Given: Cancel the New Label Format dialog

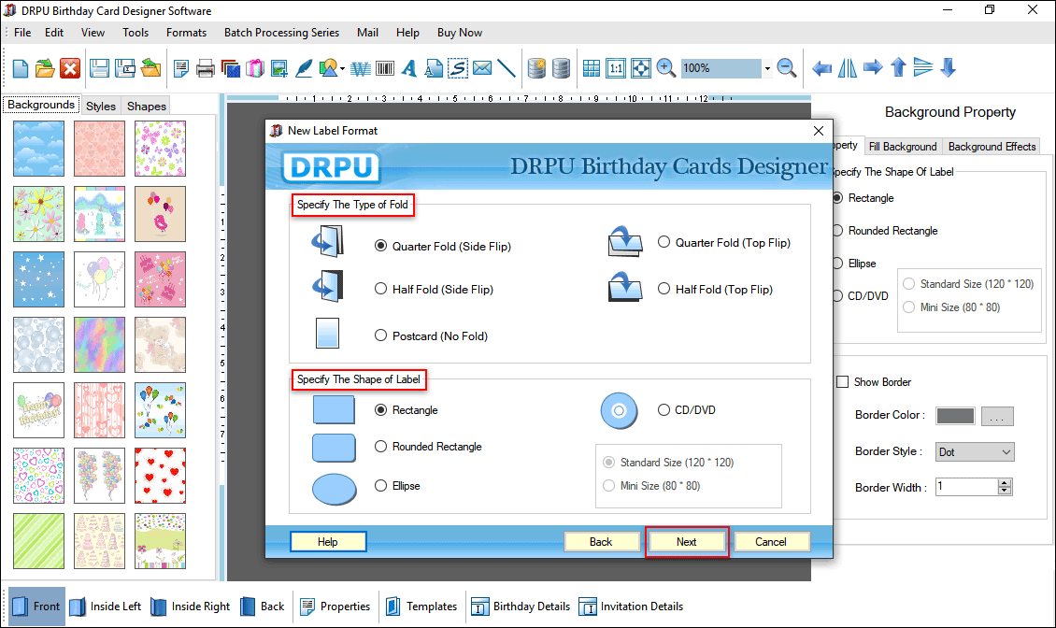Looking at the screenshot, I should click(770, 542).
